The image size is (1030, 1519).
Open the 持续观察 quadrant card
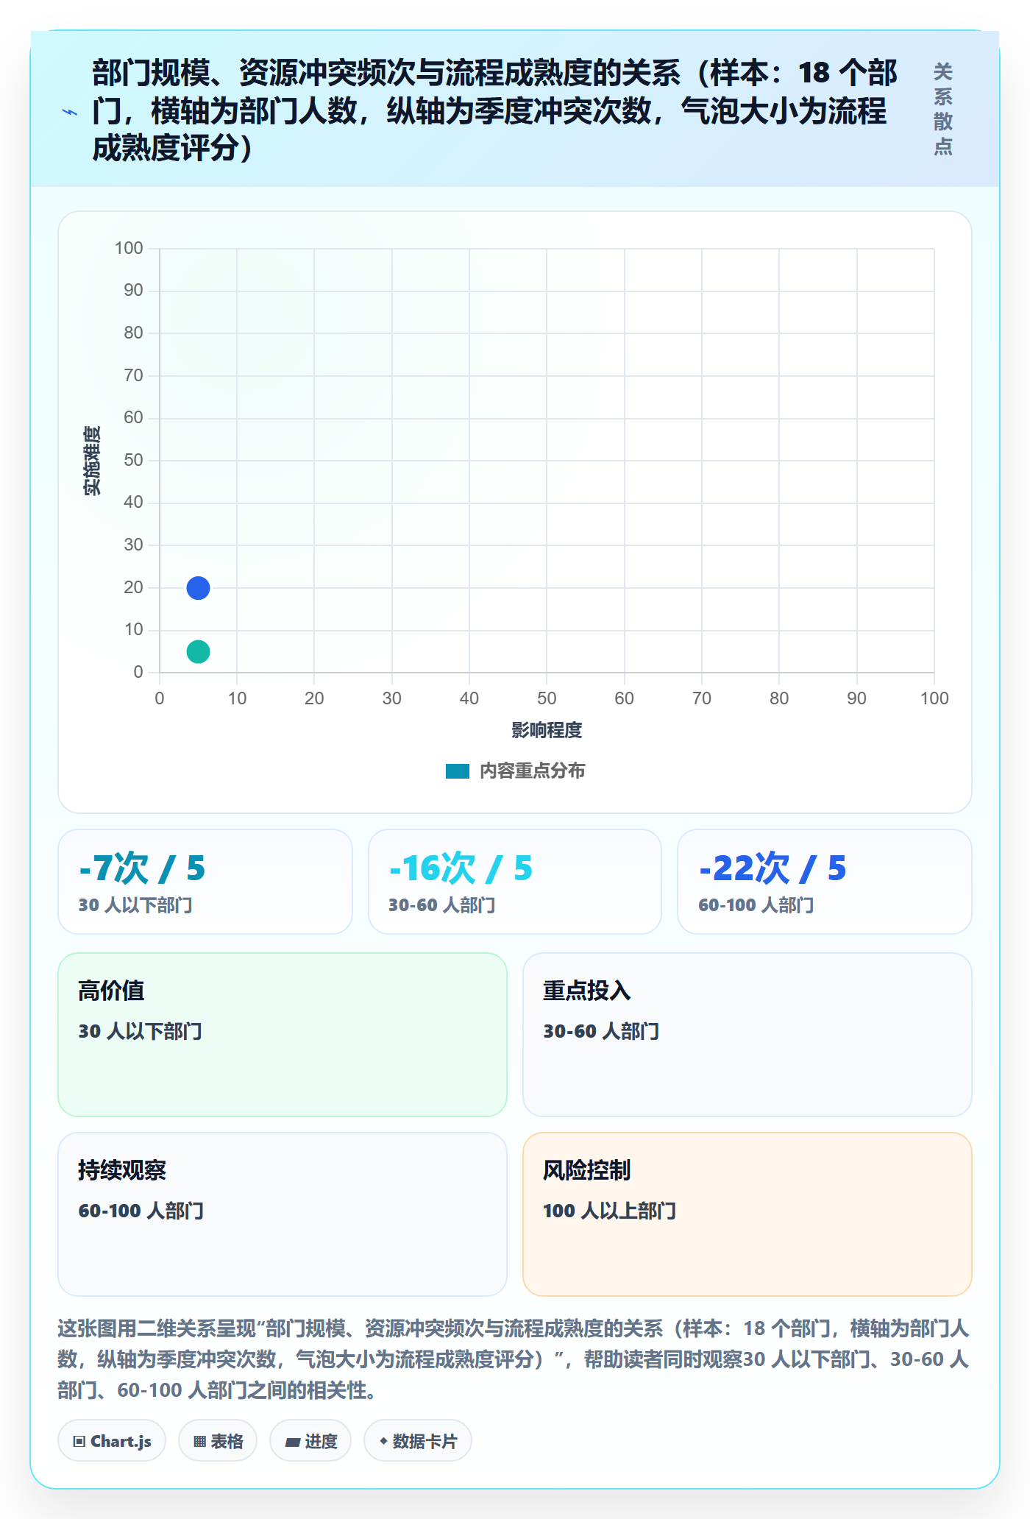(x=283, y=1214)
